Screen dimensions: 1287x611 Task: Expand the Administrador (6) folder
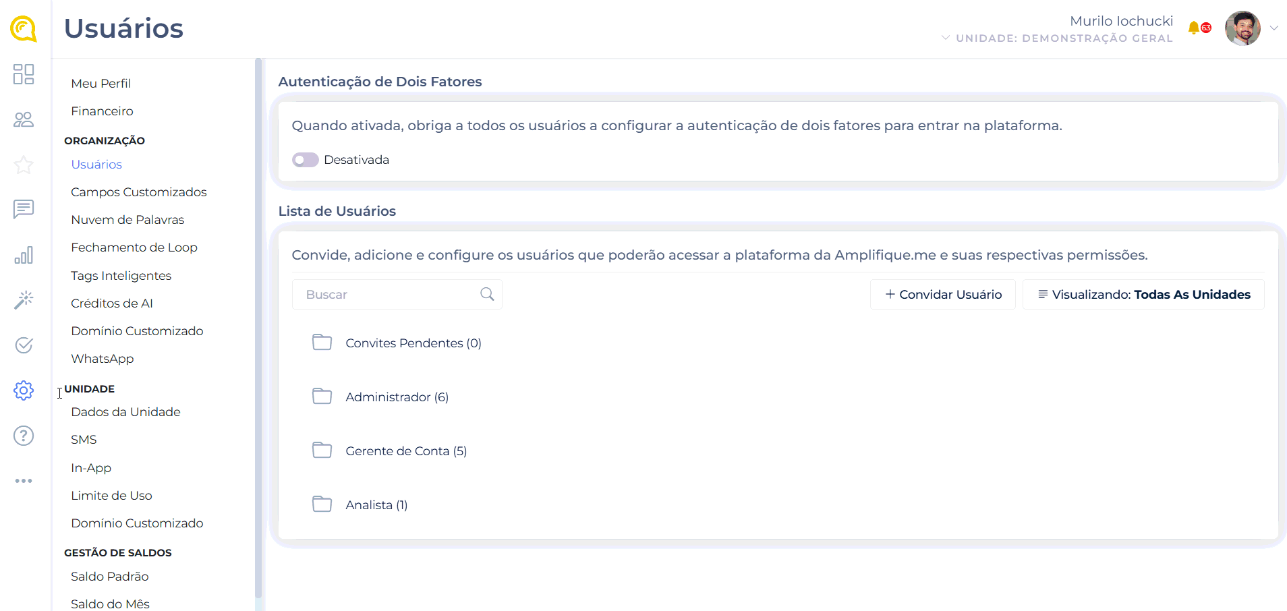point(397,397)
